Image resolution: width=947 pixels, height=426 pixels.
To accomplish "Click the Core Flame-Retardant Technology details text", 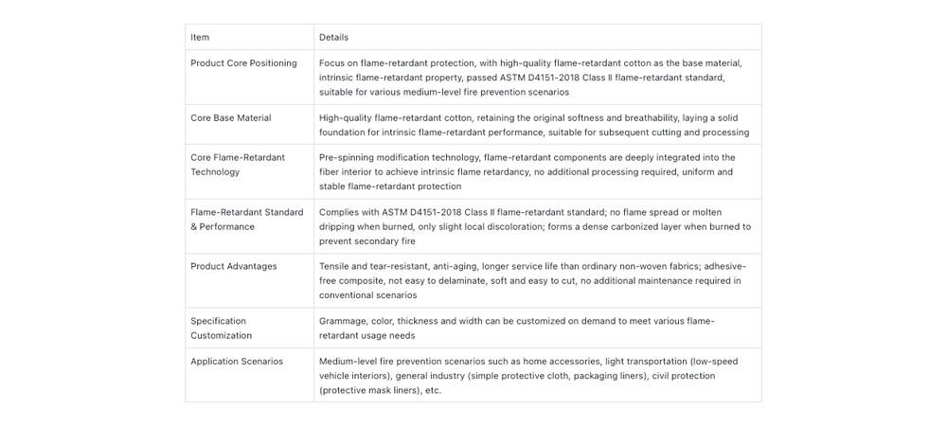I will coord(527,172).
